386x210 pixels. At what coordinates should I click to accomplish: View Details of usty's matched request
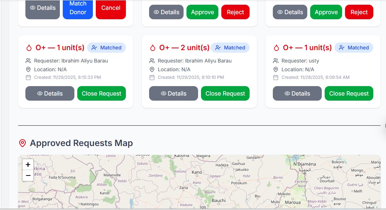[x=297, y=93]
